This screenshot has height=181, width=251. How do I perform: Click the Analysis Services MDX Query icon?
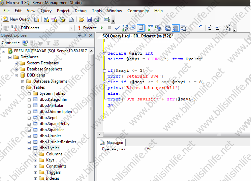pyautogui.click(x=46, y=20)
